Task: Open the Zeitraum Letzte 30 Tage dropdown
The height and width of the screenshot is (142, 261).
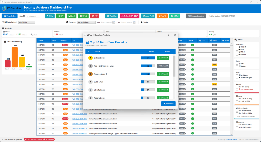Action: click(x=86, y=22)
